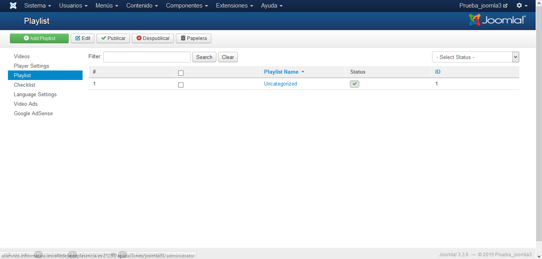Image resolution: width=542 pixels, height=259 pixels.
Task: Go to Player Settings in sidebar
Action: tap(31, 66)
